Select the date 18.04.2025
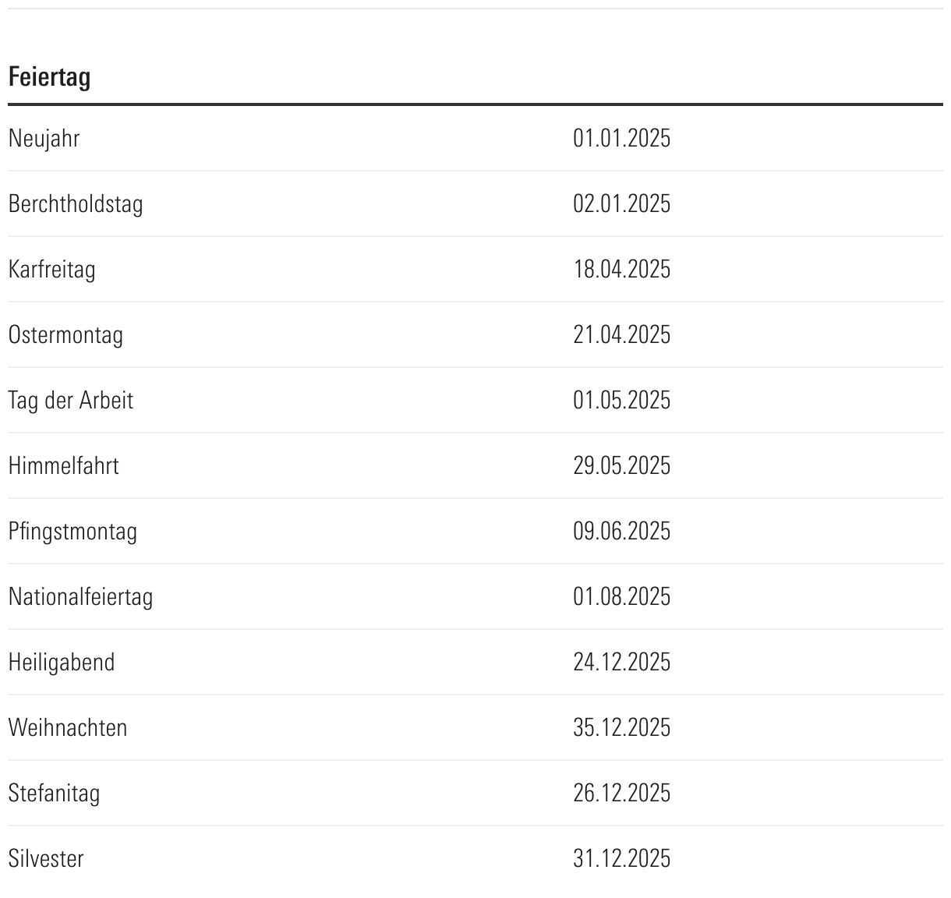This screenshot has width=951, height=898. (x=621, y=270)
